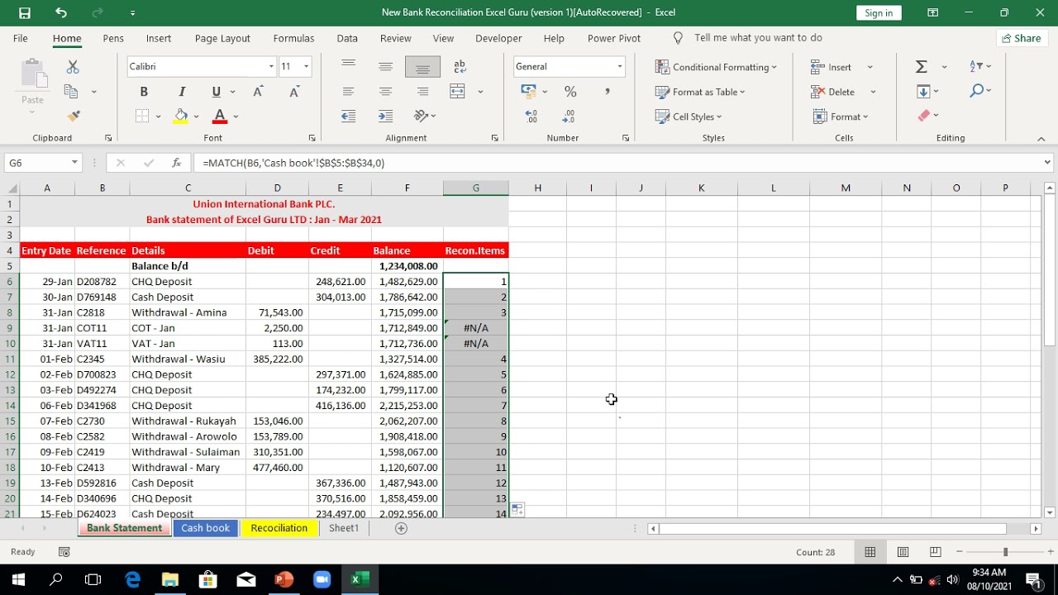1058x595 pixels.
Task: Apply the yellow Fill Color to the cell
Action: tap(181, 116)
